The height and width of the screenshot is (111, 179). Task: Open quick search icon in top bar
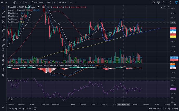point(154,2)
